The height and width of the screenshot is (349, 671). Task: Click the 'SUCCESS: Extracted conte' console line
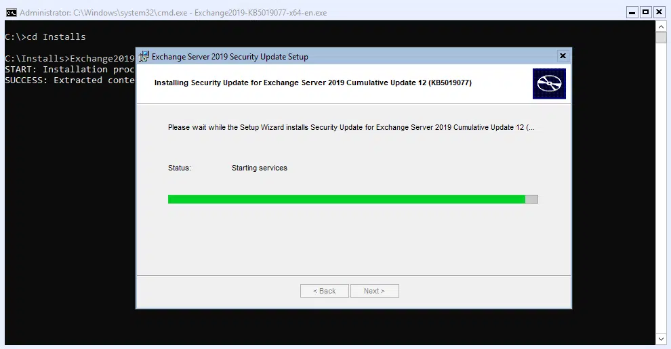[x=70, y=80]
